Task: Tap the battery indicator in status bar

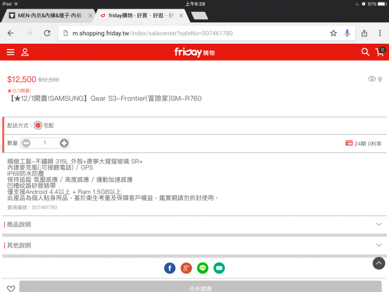Action: [x=383, y=4]
